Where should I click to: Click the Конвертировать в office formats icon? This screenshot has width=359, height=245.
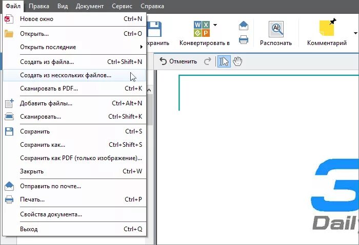(202, 29)
